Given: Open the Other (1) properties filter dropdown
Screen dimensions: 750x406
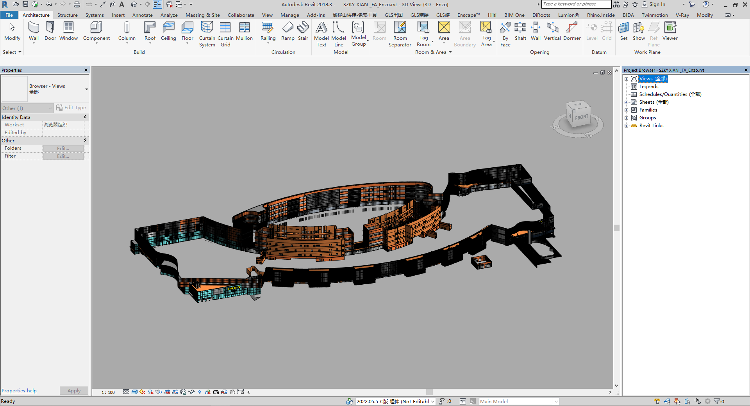Looking at the screenshot, I should click(x=27, y=108).
